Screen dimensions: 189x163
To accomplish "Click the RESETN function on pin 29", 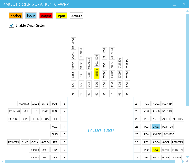I will pyautogui.click(x=96, y=73).
